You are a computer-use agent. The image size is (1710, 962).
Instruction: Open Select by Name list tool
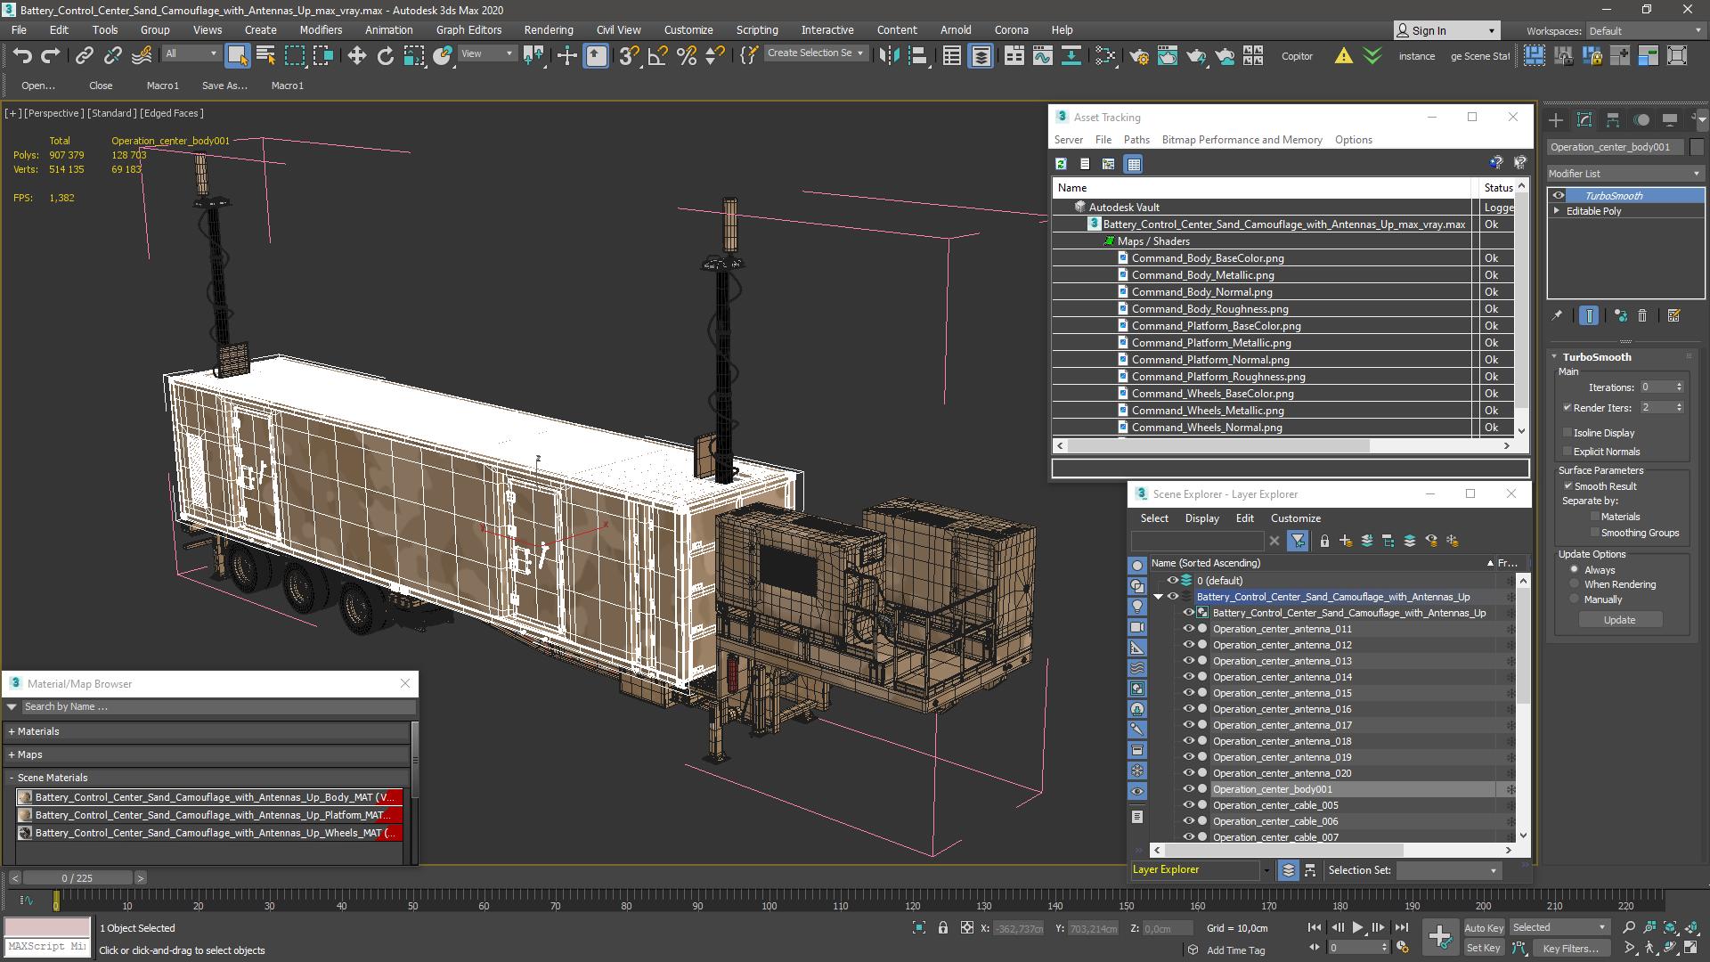coord(265,56)
